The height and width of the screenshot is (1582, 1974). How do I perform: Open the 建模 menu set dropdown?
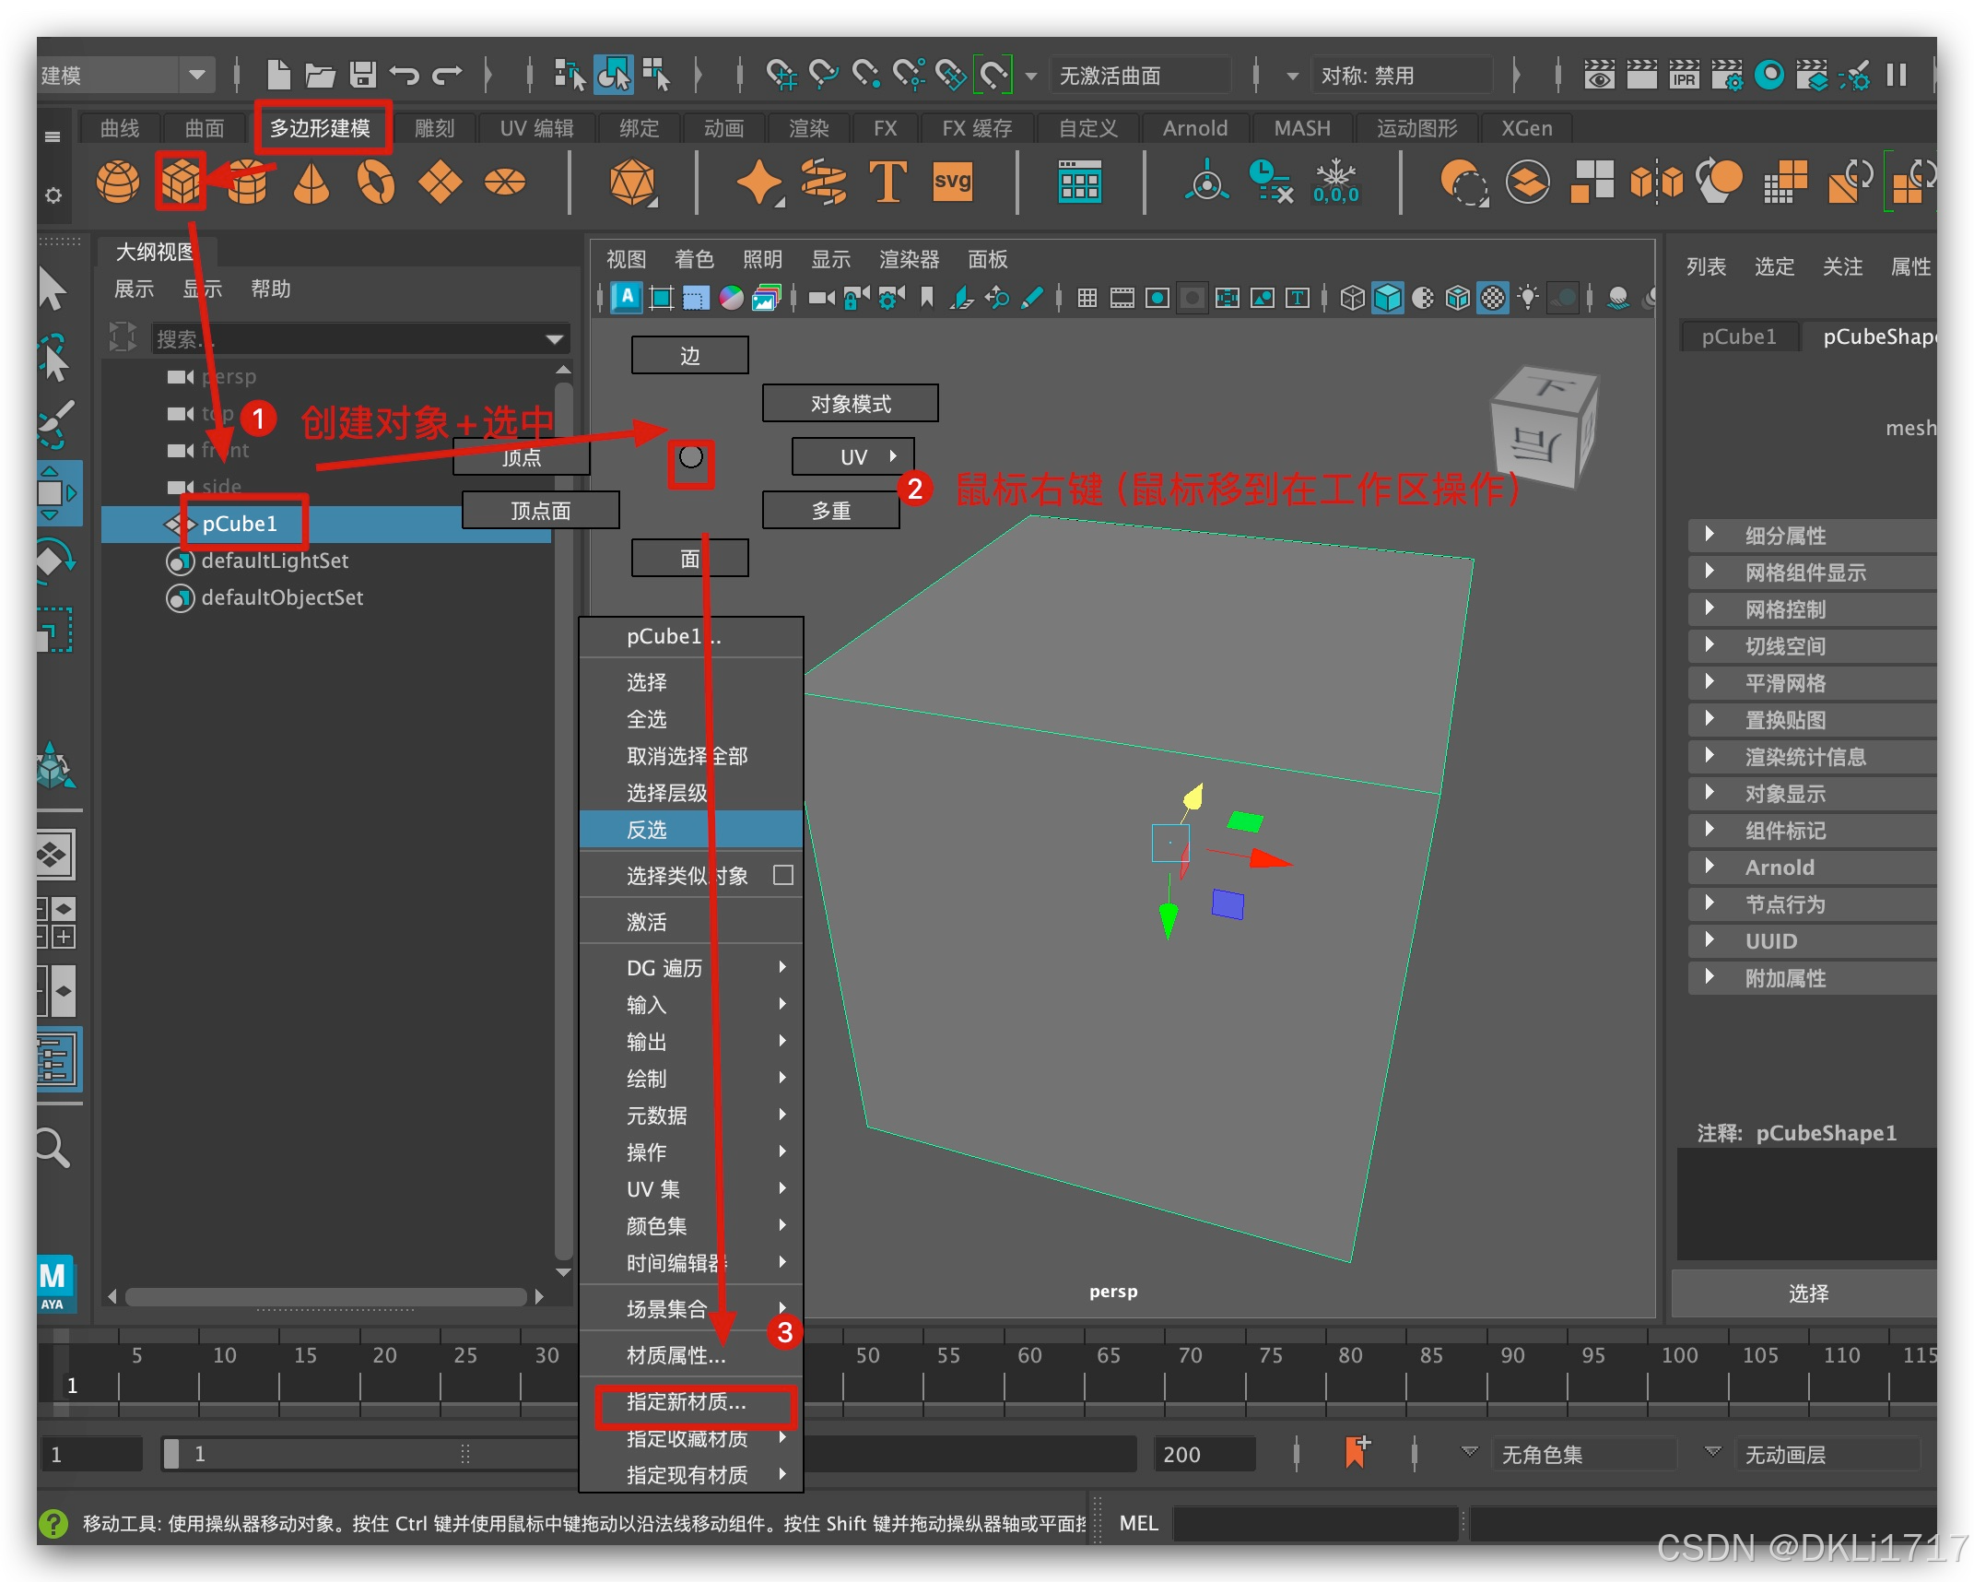(196, 75)
